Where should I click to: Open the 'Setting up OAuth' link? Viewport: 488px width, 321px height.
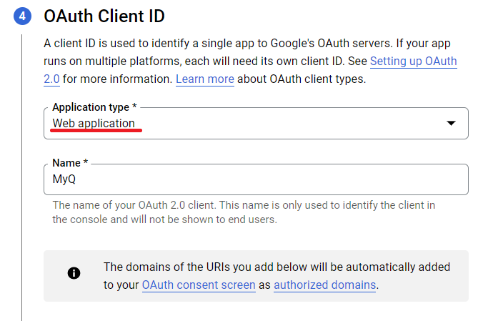point(413,61)
